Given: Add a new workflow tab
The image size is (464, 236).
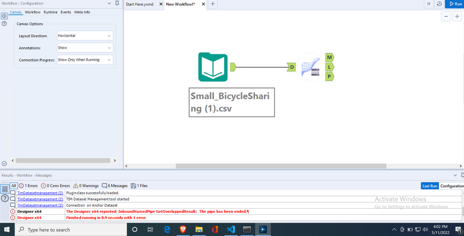Looking at the screenshot, I should (x=212, y=4).
